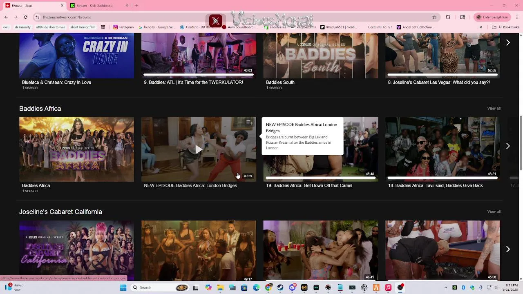
Task: Open the 'bengay - Google Se...' bookmark
Action: (157, 27)
